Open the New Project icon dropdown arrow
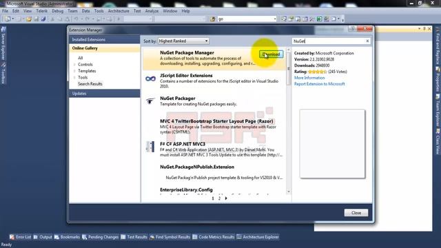The image size is (441, 248). click(x=12, y=19)
